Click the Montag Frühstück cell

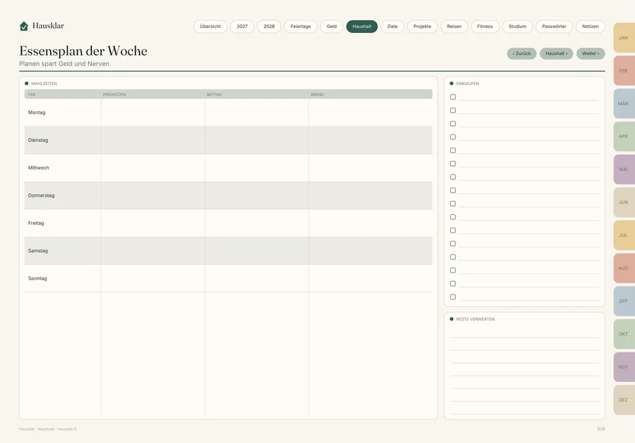tap(152, 112)
